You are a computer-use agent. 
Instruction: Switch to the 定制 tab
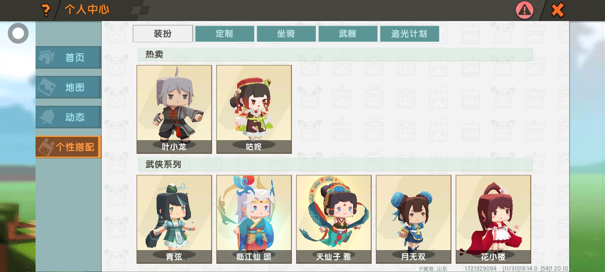click(x=225, y=34)
